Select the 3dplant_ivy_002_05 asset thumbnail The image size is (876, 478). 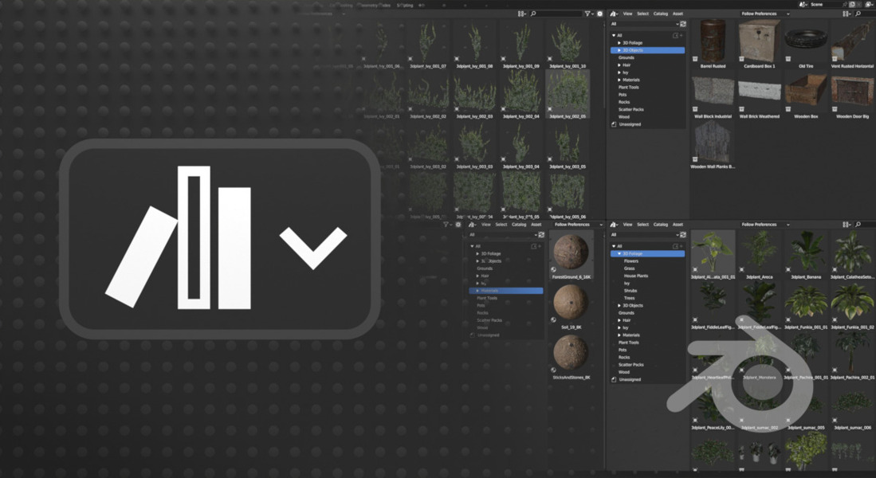point(567,92)
